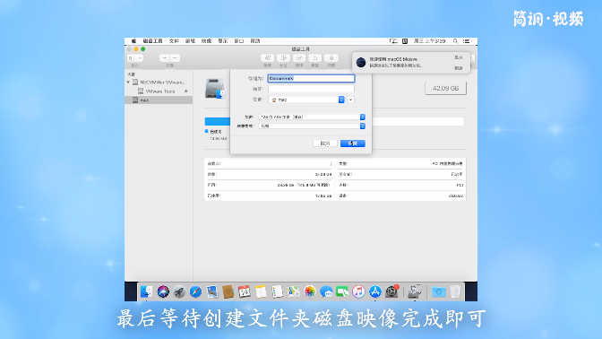Image resolution: width=602 pixels, height=339 pixels.
Task: Click the Restore toolbar icon
Action: (314, 58)
